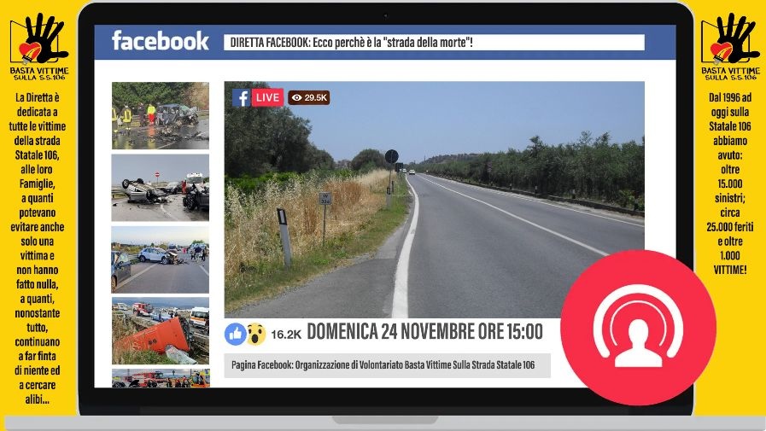The width and height of the screenshot is (766, 431).
Task: Click the search bar reading DIRETTA FACEBOOK
Action: [x=434, y=43]
